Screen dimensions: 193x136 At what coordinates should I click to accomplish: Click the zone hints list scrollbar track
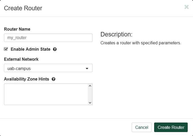(90, 94)
